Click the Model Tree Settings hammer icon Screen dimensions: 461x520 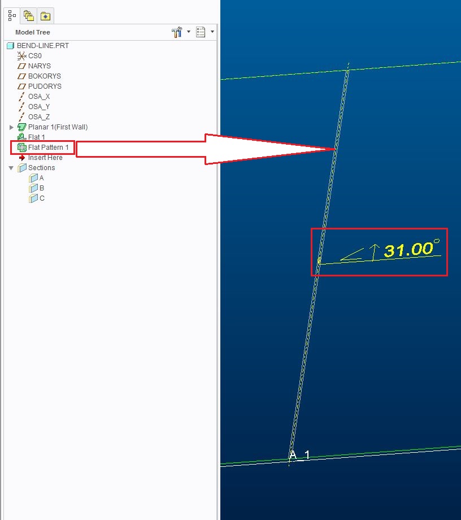177,32
